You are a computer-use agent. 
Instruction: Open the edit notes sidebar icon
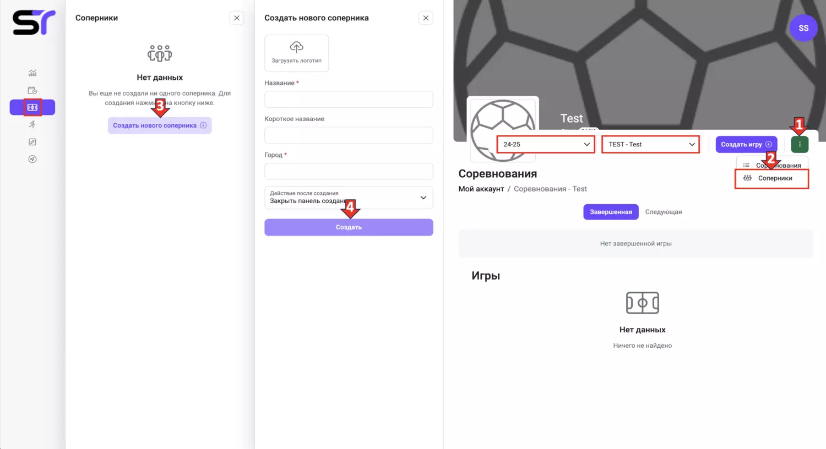[32, 142]
